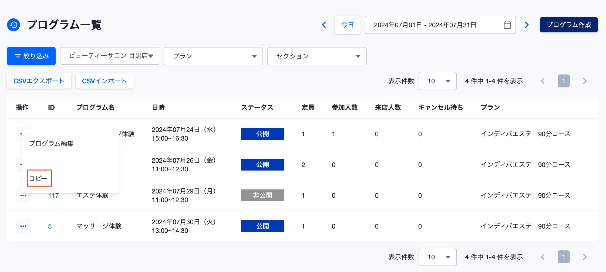Open the プラン filter dropdown

click(213, 56)
